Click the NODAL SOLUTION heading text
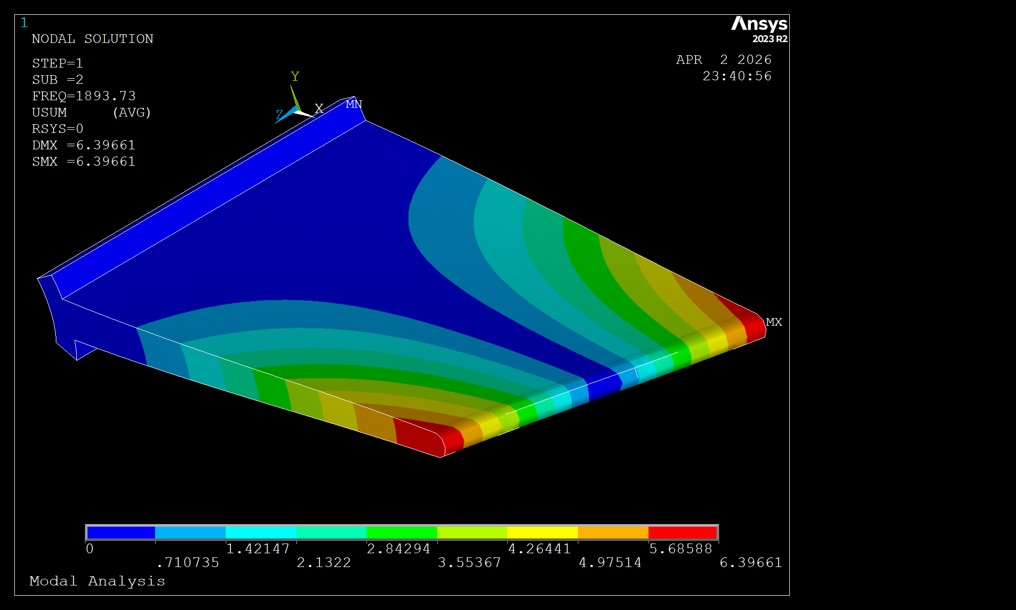Image resolution: width=1016 pixels, height=610 pixels. point(92,39)
